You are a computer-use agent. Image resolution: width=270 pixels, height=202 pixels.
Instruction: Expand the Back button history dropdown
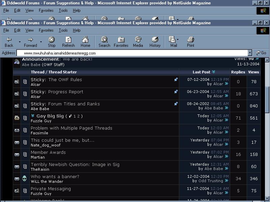tap(20, 42)
